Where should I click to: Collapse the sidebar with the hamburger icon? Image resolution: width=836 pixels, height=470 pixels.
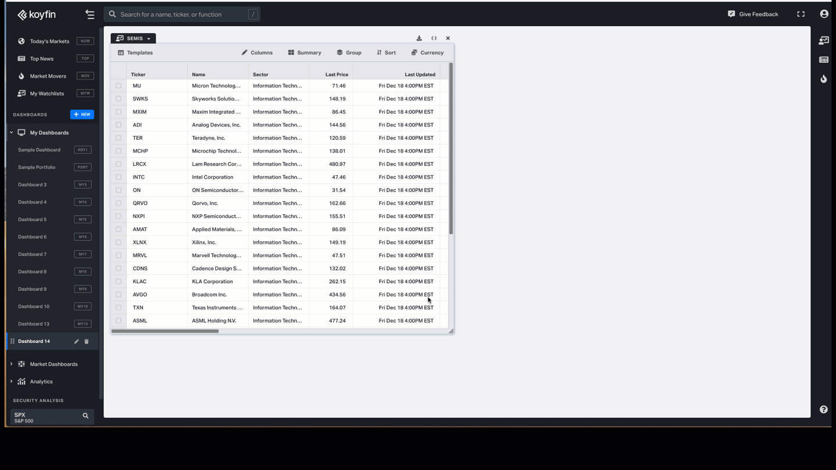(90, 15)
